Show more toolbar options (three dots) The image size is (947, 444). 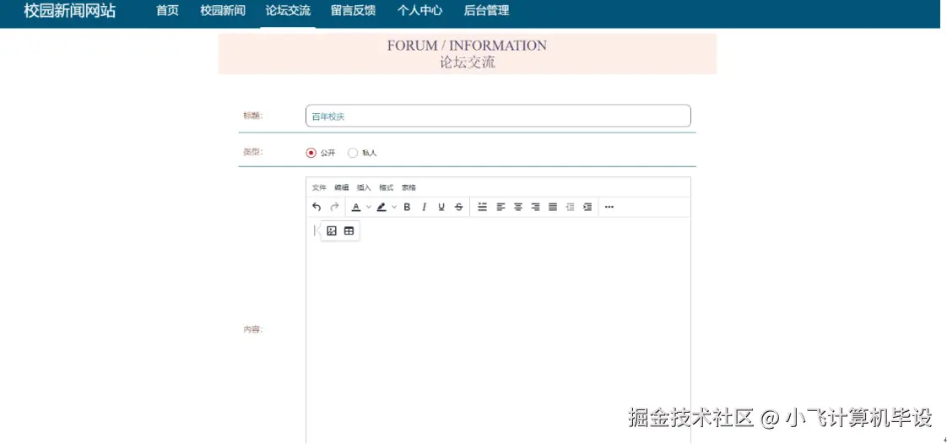(x=609, y=207)
